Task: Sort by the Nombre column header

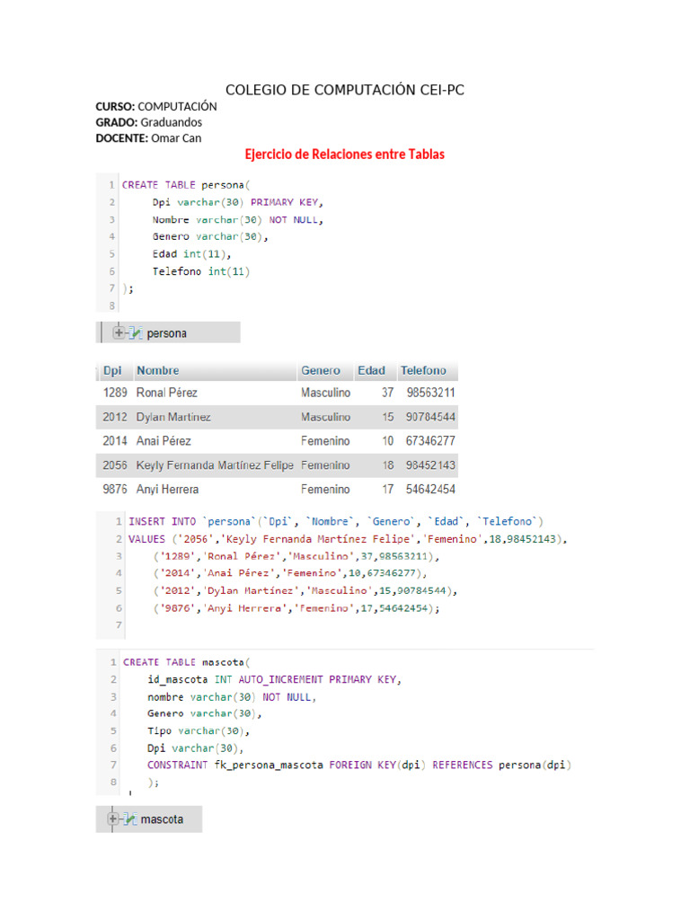Action: point(157,370)
